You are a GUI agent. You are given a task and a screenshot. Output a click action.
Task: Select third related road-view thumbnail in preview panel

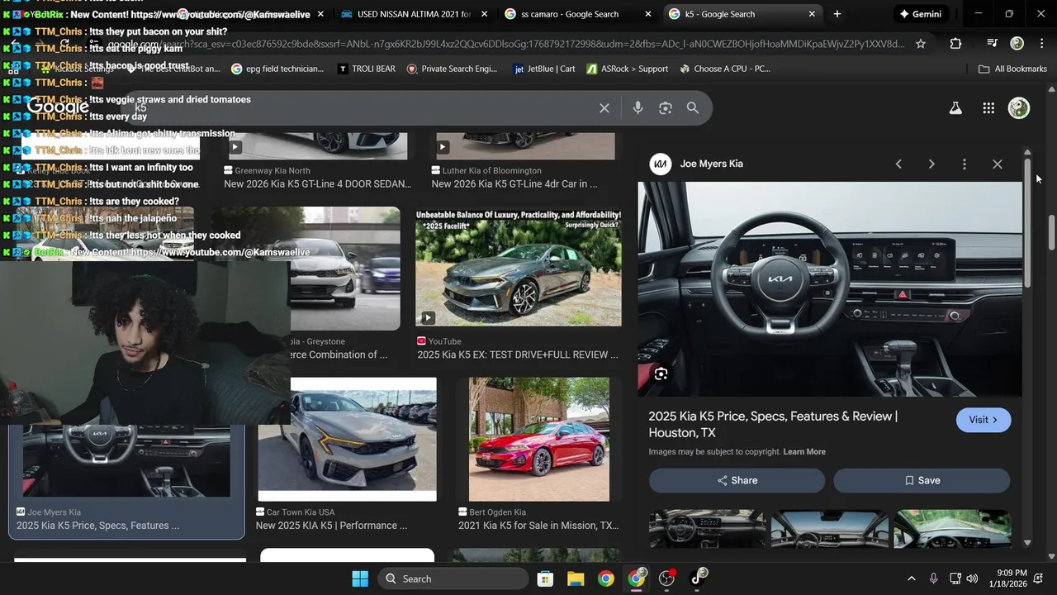(x=952, y=529)
